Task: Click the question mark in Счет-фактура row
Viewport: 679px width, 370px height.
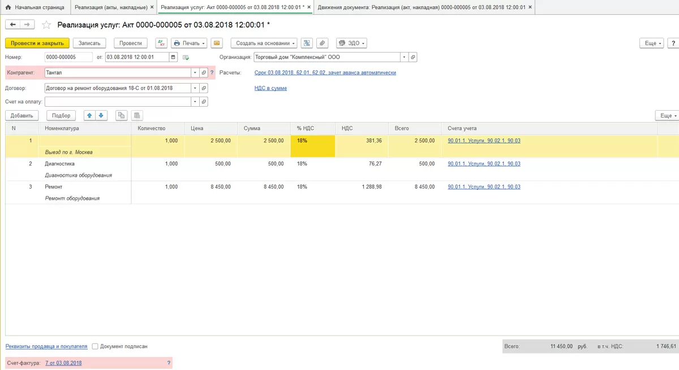Action: click(169, 363)
